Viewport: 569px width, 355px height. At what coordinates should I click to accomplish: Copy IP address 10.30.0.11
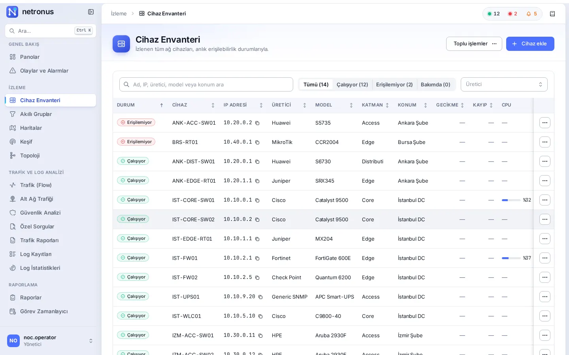[x=260, y=336]
